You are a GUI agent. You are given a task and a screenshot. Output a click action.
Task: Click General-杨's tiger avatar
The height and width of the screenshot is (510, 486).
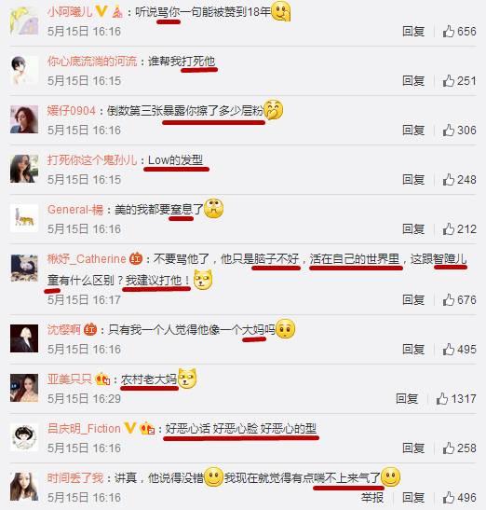coord(24,218)
